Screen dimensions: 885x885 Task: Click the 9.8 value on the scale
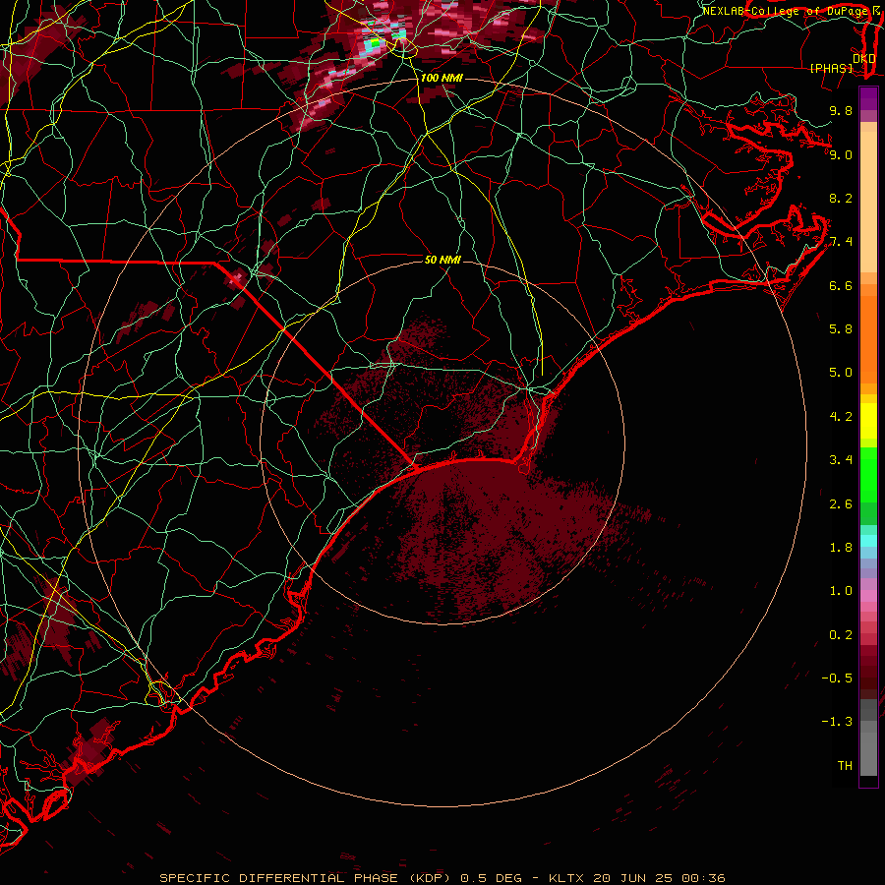tap(841, 110)
